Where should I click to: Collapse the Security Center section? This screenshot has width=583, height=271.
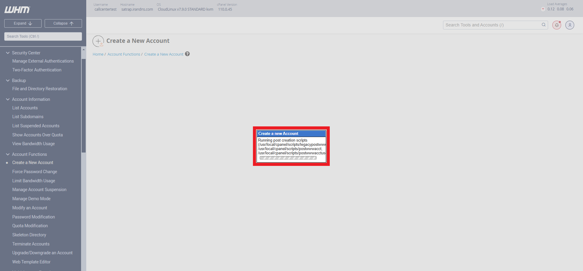click(8, 53)
